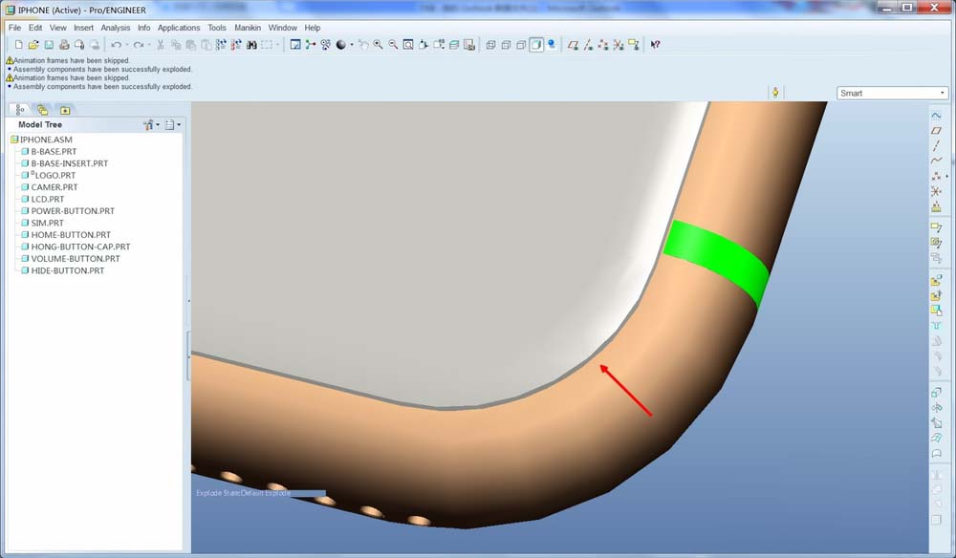This screenshot has width=956, height=558.
Task: Toggle datum planes display
Action: click(573, 45)
